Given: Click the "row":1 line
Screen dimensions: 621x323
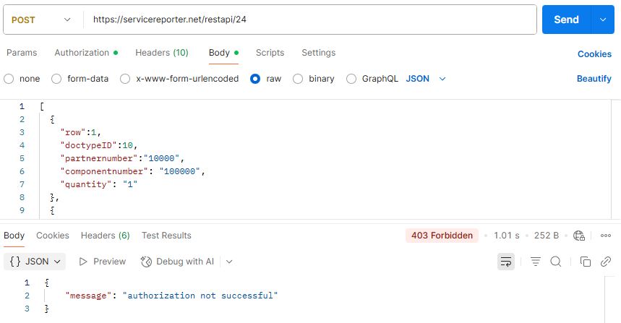Looking at the screenshot, I should tap(81, 132).
